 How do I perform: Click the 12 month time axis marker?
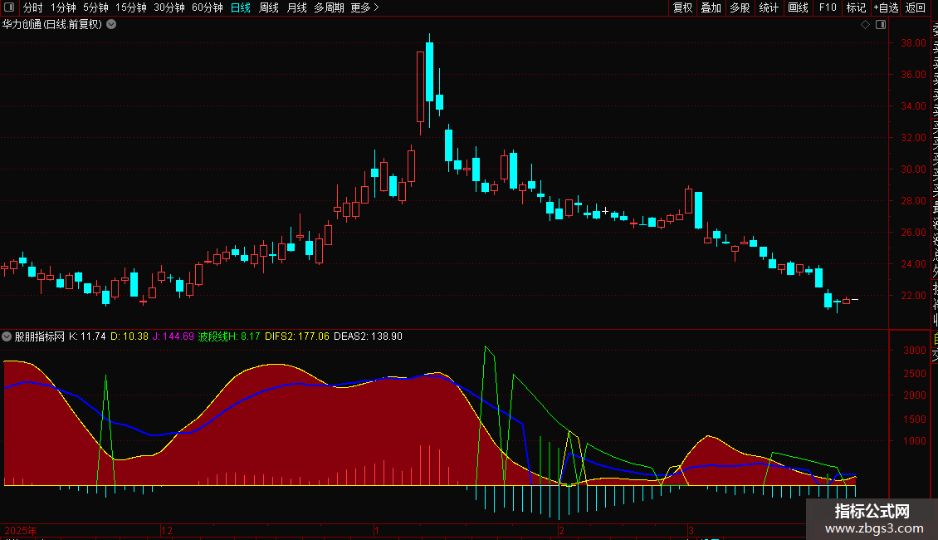(x=167, y=530)
